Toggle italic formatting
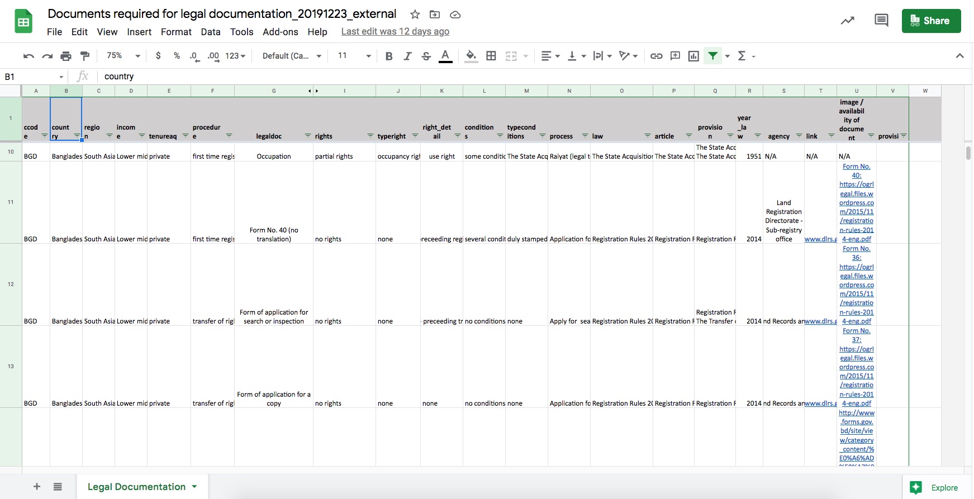The image size is (974, 499). (x=407, y=56)
